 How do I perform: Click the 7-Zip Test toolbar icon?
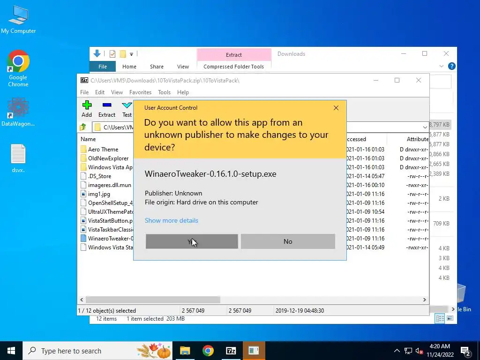(x=127, y=109)
